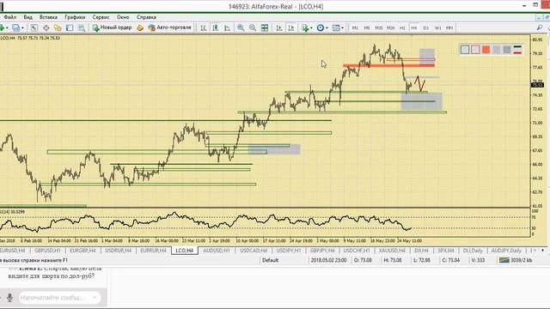Select the M5 timeframe button

[367, 27]
